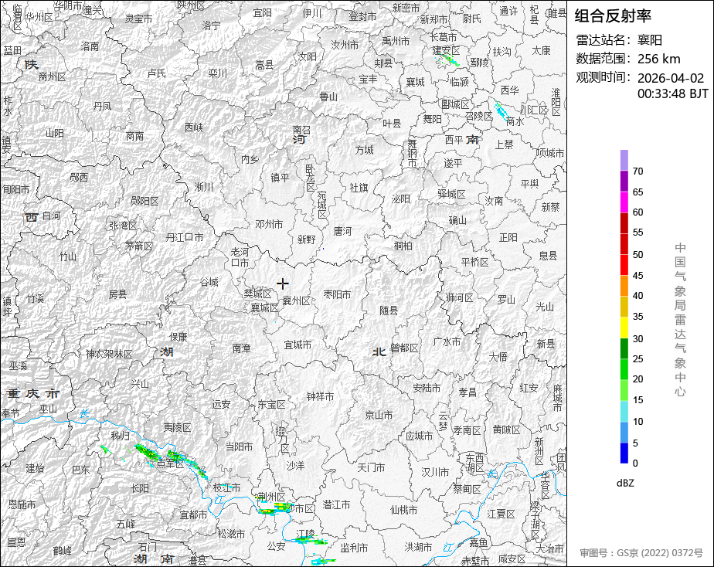Image resolution: width=714 pixels, height=567 pixels.
Task: Choose the yellow 30 dBZ legend color
Action: 624,328
